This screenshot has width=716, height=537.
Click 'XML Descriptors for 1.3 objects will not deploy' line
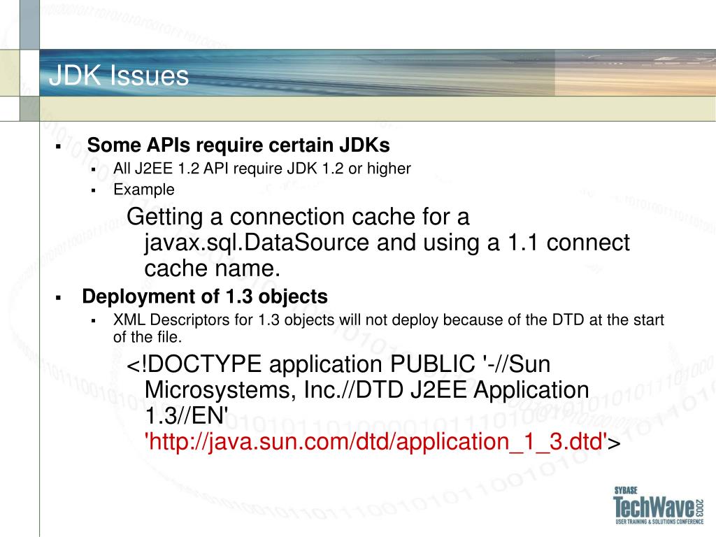389,320
